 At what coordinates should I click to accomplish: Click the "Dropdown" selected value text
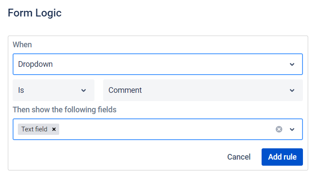click(35, 64)
